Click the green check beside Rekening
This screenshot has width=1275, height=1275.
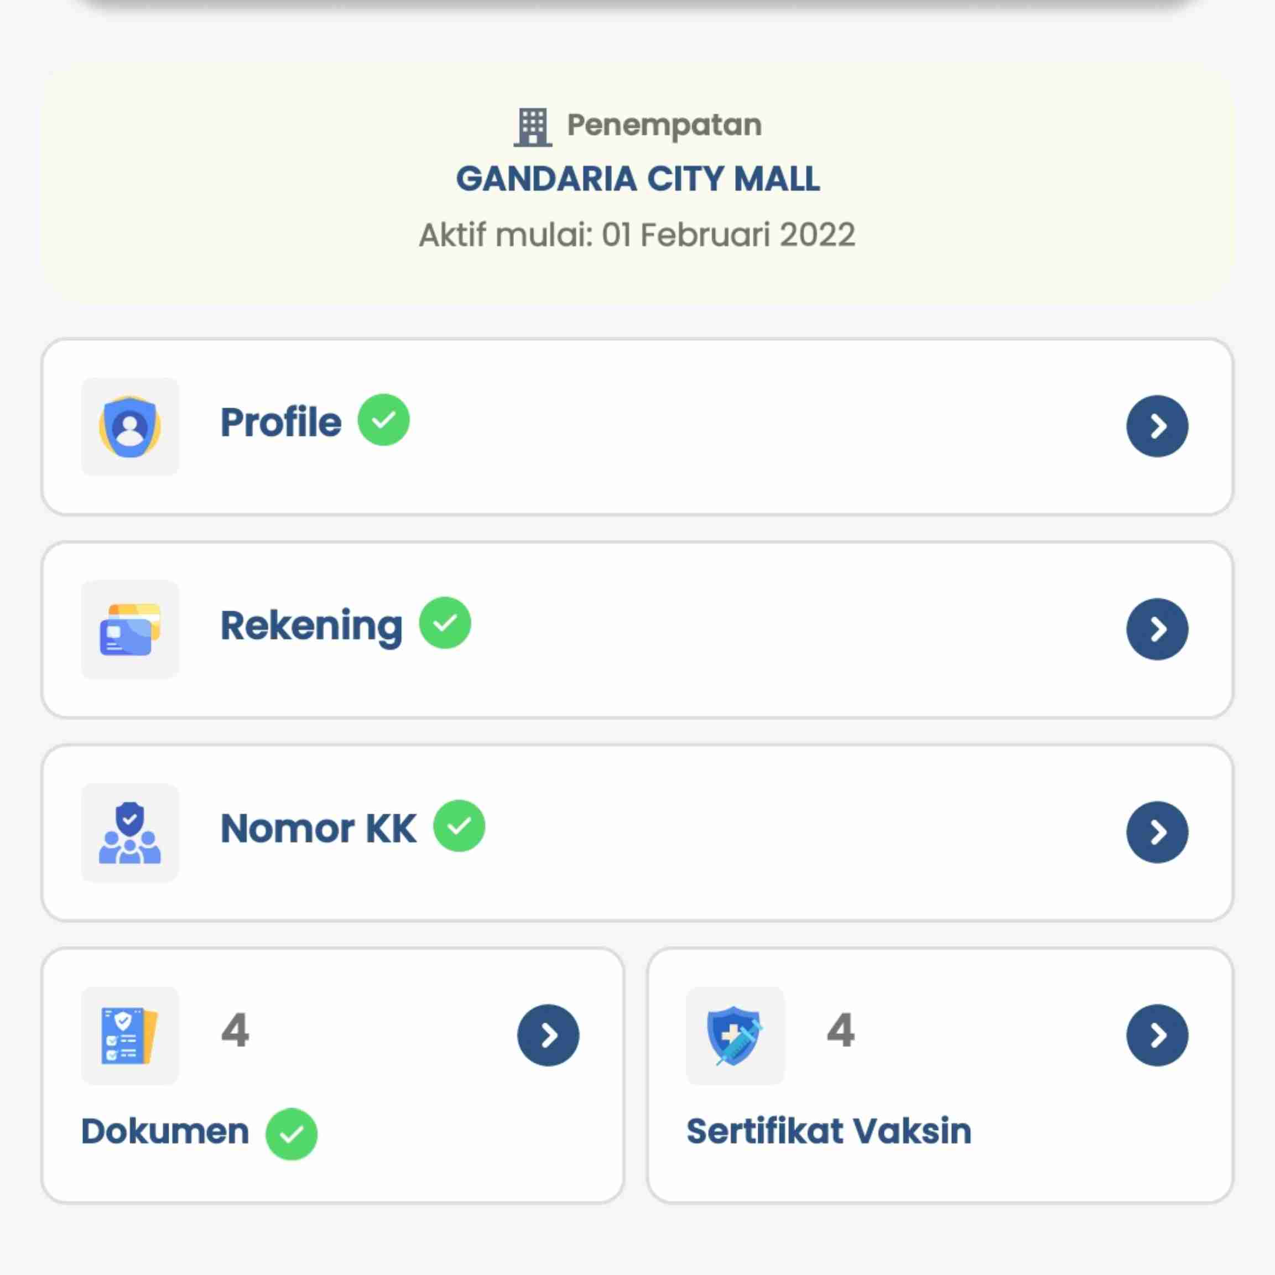pyautogui.click(x=445, y=623)
